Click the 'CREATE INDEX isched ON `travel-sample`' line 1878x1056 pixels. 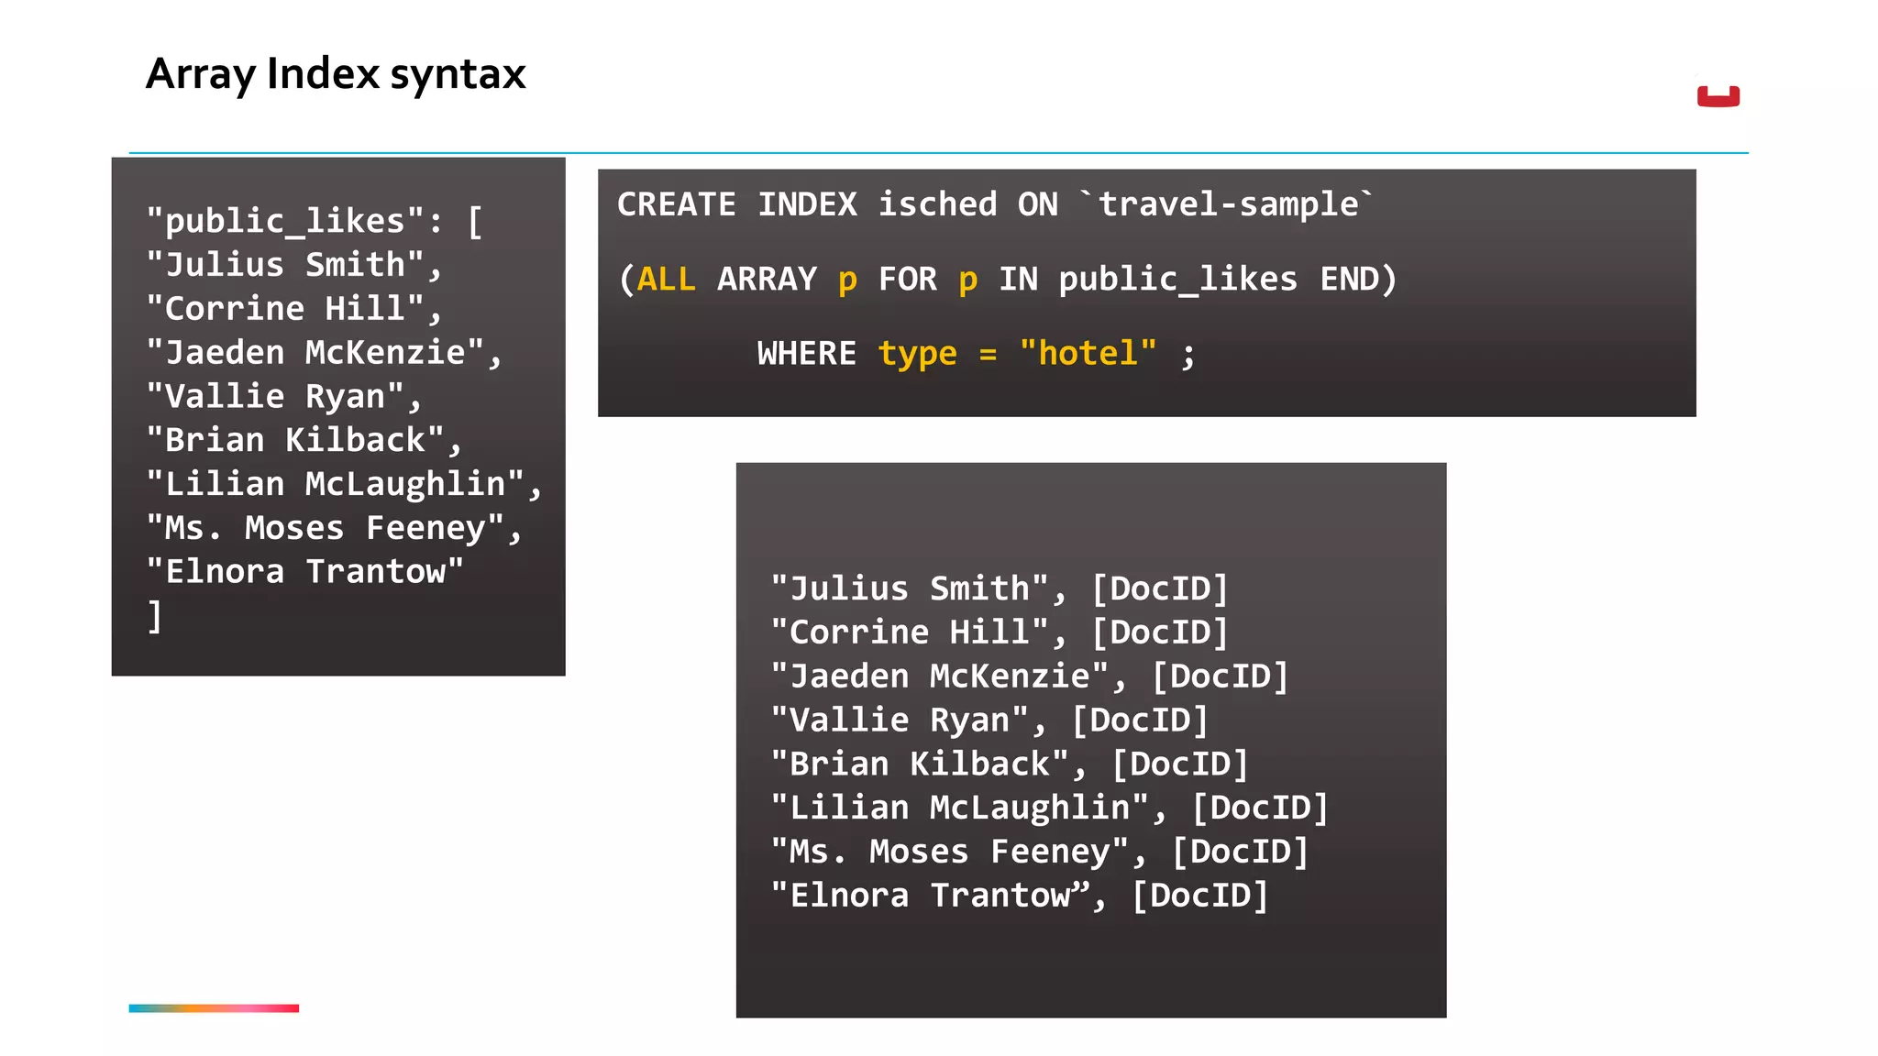tap(996, 204)
